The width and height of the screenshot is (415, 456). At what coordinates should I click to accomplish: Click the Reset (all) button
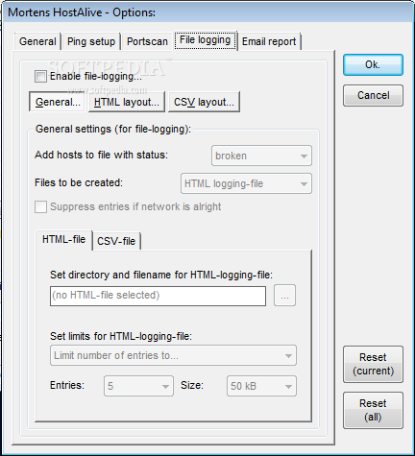(x=373, y=410)
